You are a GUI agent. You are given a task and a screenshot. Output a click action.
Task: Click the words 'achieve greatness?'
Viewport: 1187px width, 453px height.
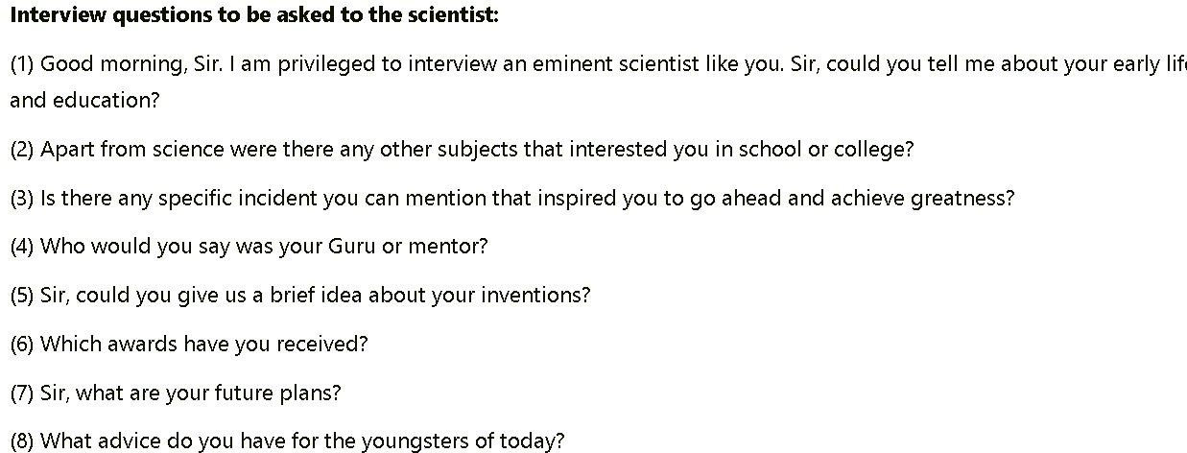tap(922, 199)
